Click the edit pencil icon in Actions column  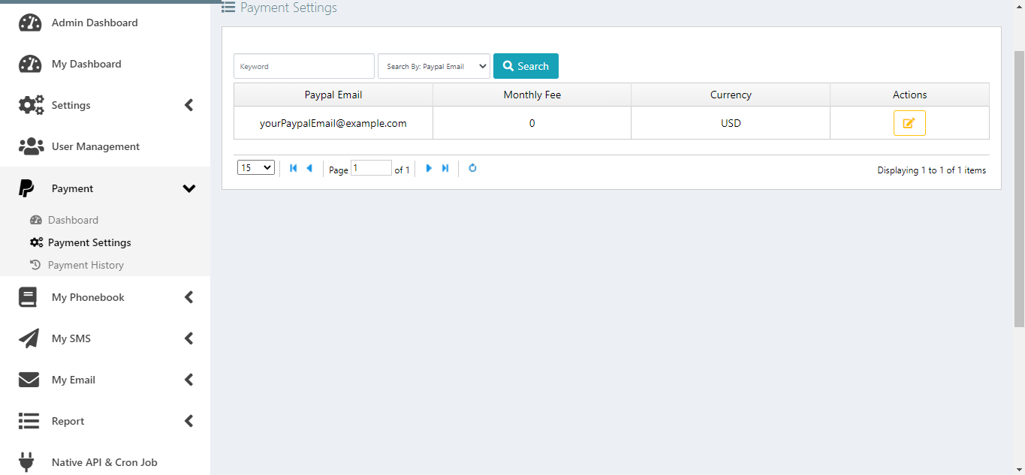click(909, 122)
